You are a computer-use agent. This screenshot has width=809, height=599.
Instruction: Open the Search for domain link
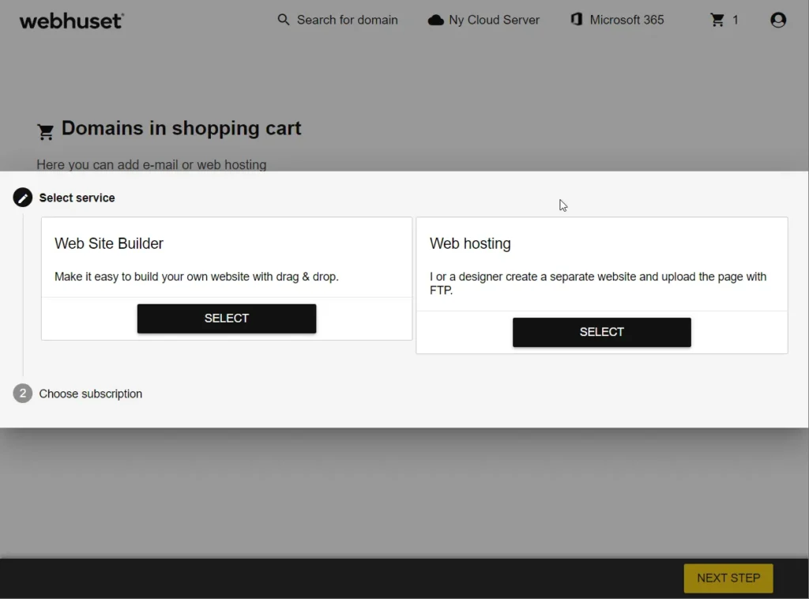pyautogui.click(x=347, y=20)
